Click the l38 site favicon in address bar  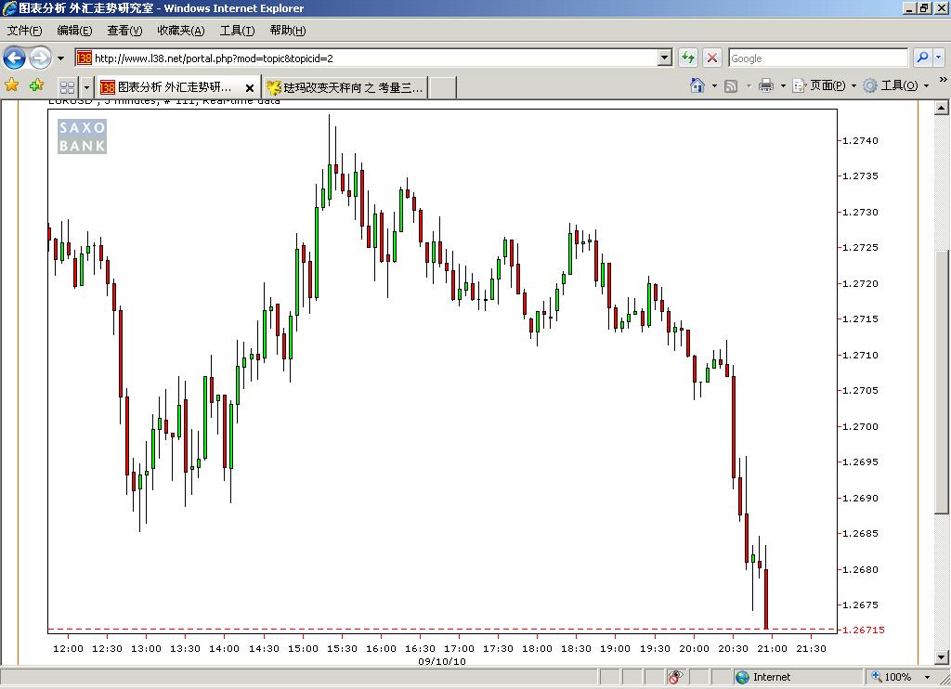click(x=85, y=58)
